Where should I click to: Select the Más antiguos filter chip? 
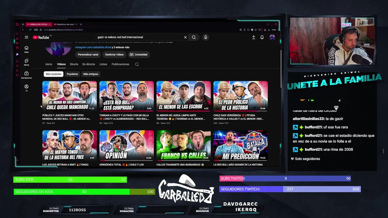(x=91, y=74)
